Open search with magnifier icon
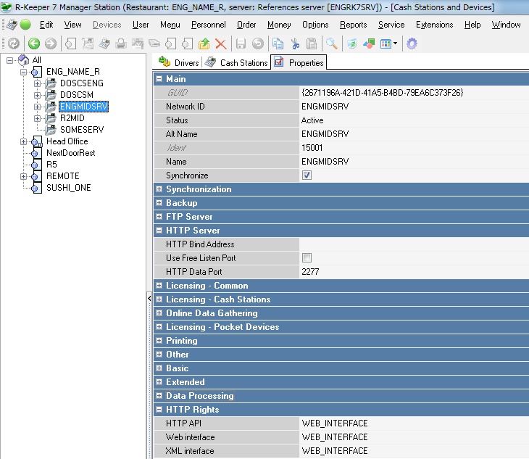 [332, 44]
